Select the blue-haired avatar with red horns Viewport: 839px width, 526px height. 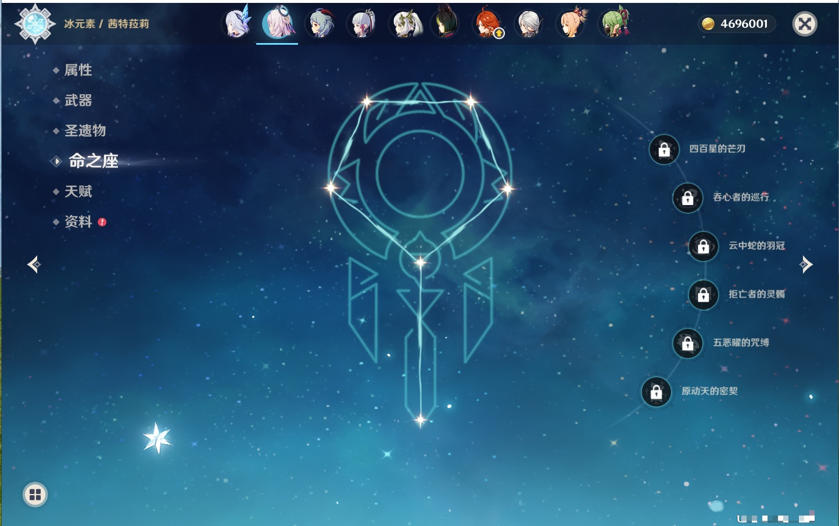pos(320,23)
